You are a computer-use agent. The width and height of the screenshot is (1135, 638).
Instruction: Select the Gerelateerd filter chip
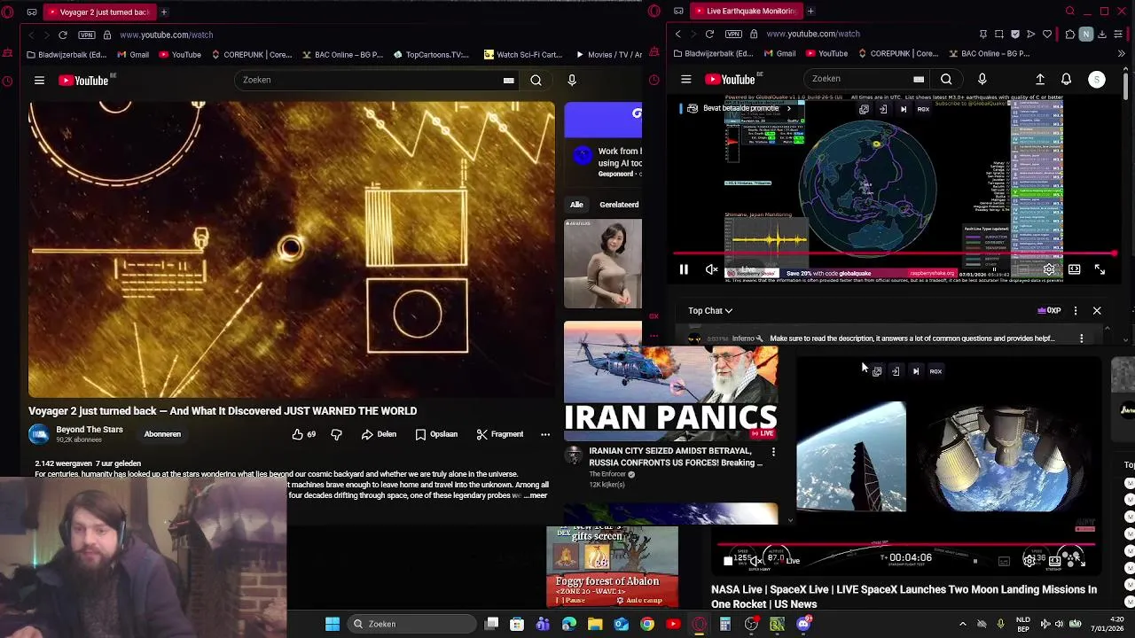pyautogui.click(x=619, y=205)
